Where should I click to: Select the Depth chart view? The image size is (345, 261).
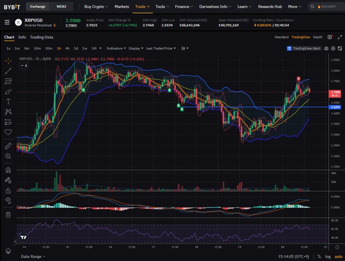click(x=318, y=37)
